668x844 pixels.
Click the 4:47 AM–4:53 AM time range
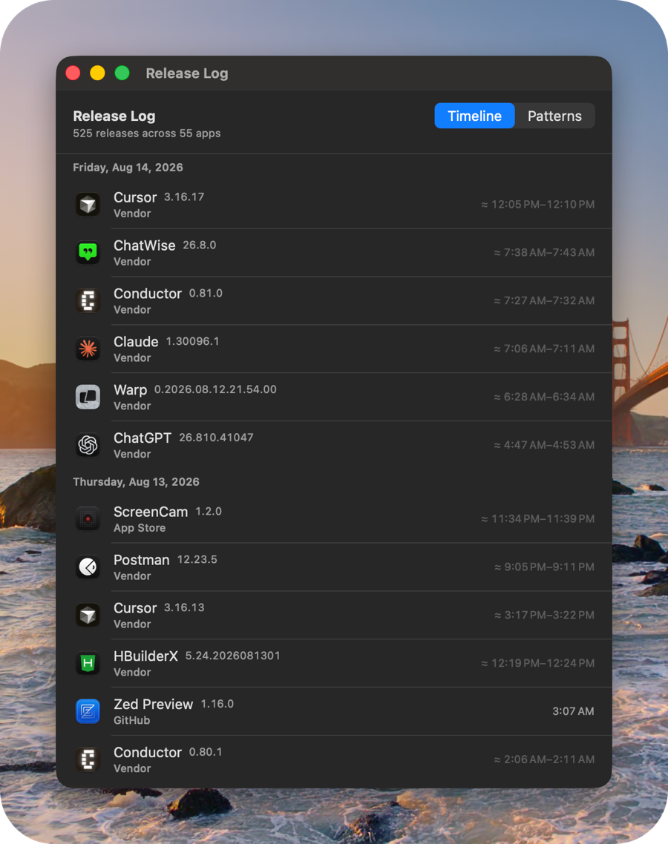coord(544,445)
